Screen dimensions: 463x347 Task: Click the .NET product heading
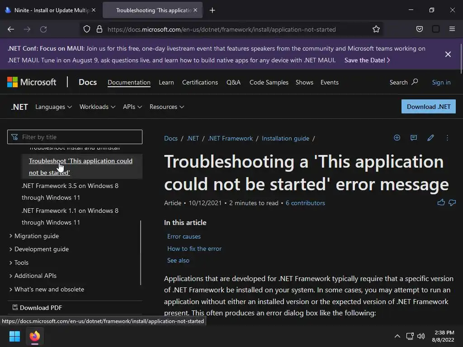point(19,107)
